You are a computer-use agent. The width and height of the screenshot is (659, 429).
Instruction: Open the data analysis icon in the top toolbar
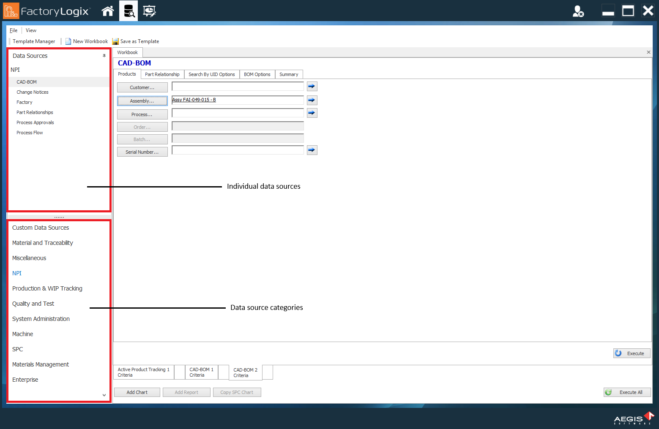click(128, 11)
